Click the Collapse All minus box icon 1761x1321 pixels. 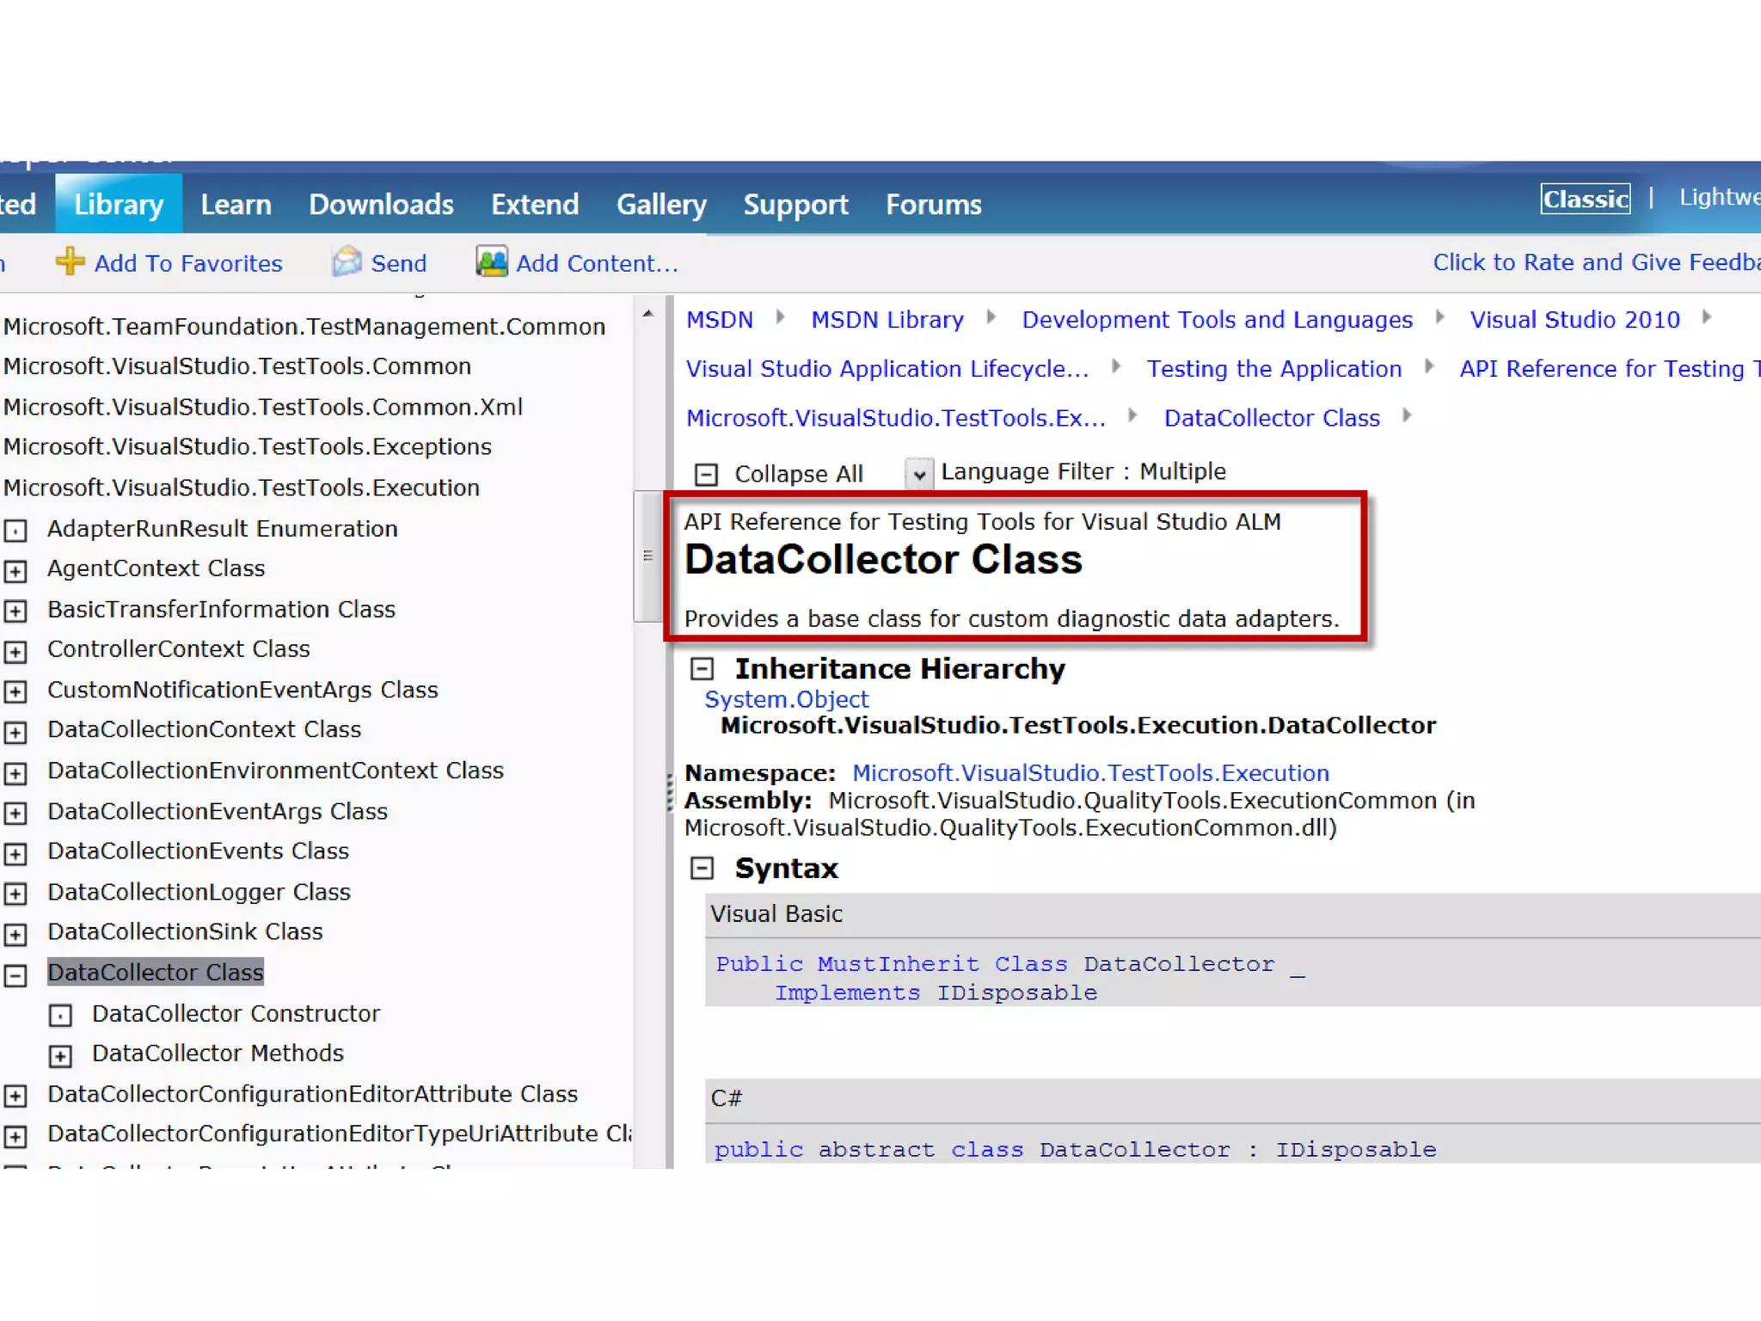(x=706, y=474)
